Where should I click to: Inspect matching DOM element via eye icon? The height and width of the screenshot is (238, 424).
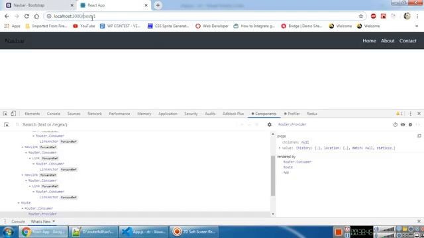[x=403, y=125]
